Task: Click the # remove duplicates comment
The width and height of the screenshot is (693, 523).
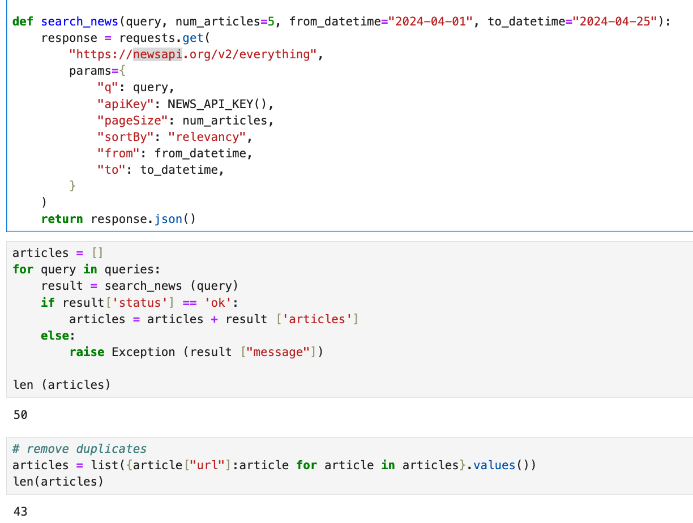Action: [79, 449]
